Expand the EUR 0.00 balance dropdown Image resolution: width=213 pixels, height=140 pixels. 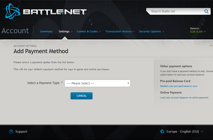198,32
